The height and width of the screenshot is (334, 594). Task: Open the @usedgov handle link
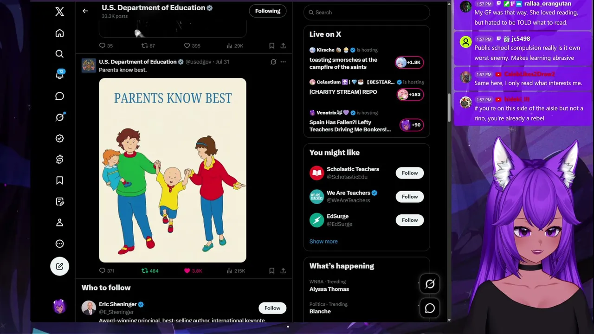pyautogui.click(x=199, y=62)
